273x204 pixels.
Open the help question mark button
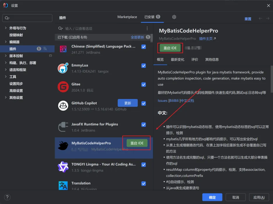click(7, 197)
